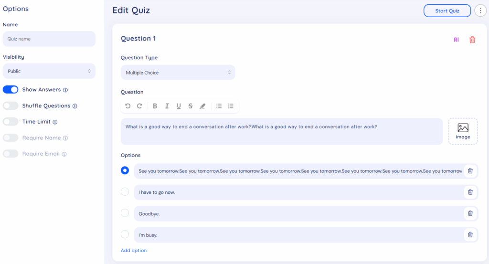Viewport: 489px width, 264px height.
Task: Disable the Show Answers toggle
Action: pos(11,90)
